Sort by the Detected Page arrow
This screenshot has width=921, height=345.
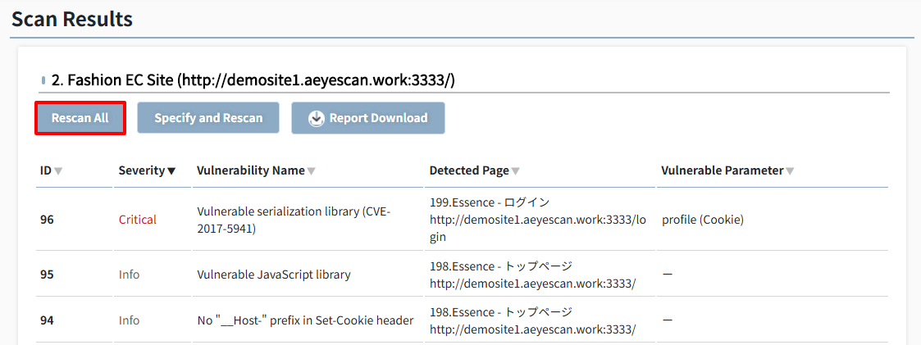(x=515, y=171)
